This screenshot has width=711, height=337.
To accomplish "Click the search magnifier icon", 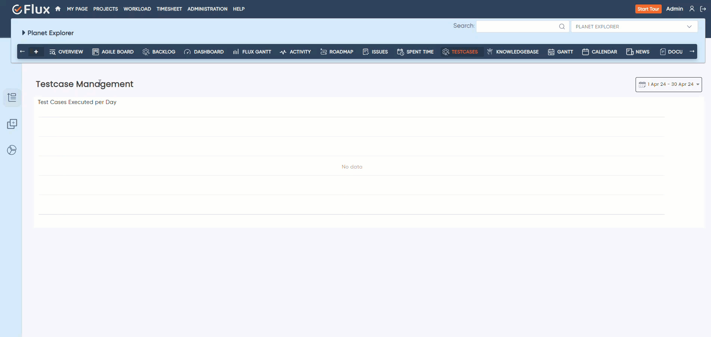I will click(562, 26).
